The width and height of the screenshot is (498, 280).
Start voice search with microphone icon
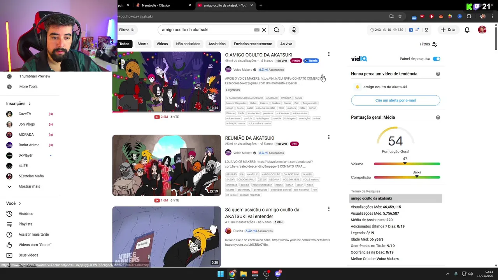pyautogui.click(x=294, y=30)
